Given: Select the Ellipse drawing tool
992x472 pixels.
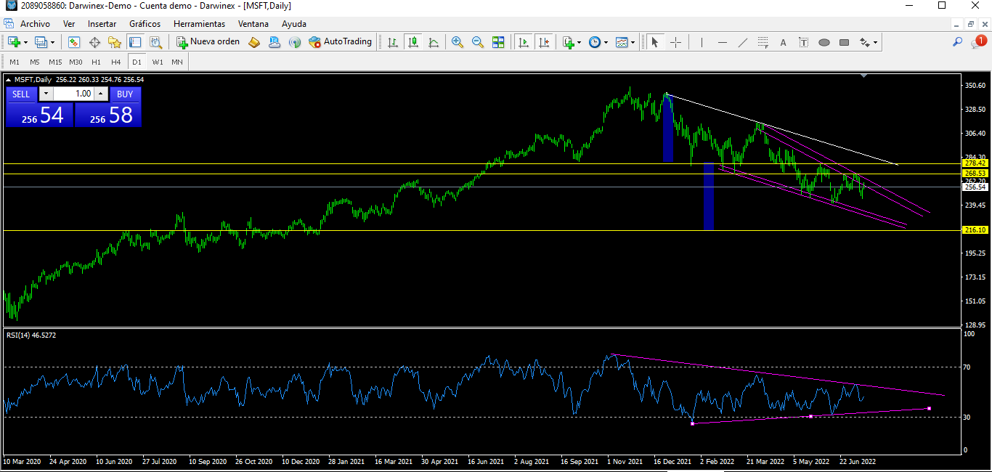Looking at the screenshot, I should [x=824, y=42].
